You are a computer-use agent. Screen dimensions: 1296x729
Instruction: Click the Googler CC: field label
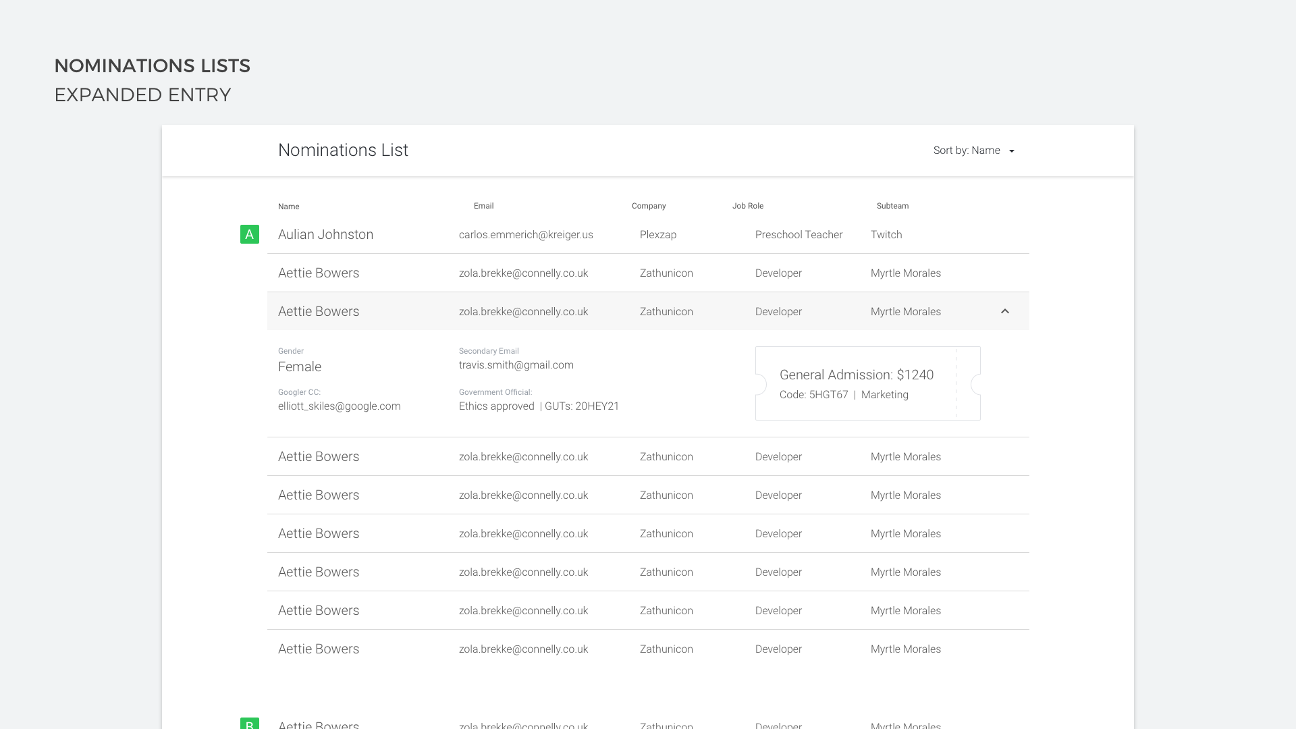(299, 392)
